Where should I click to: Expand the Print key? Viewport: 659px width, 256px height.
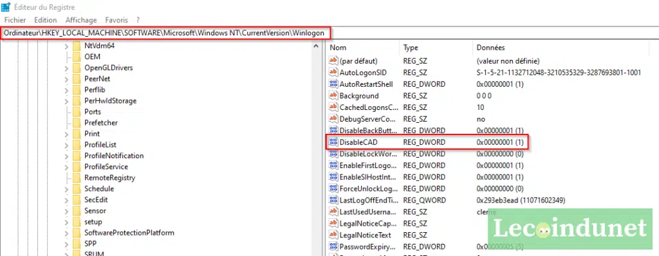66,134
